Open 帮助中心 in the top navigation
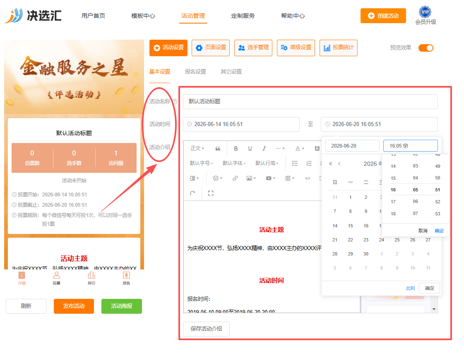Image resolution: width=464 pixels, height=353 pixels. [x=293, y=16]
